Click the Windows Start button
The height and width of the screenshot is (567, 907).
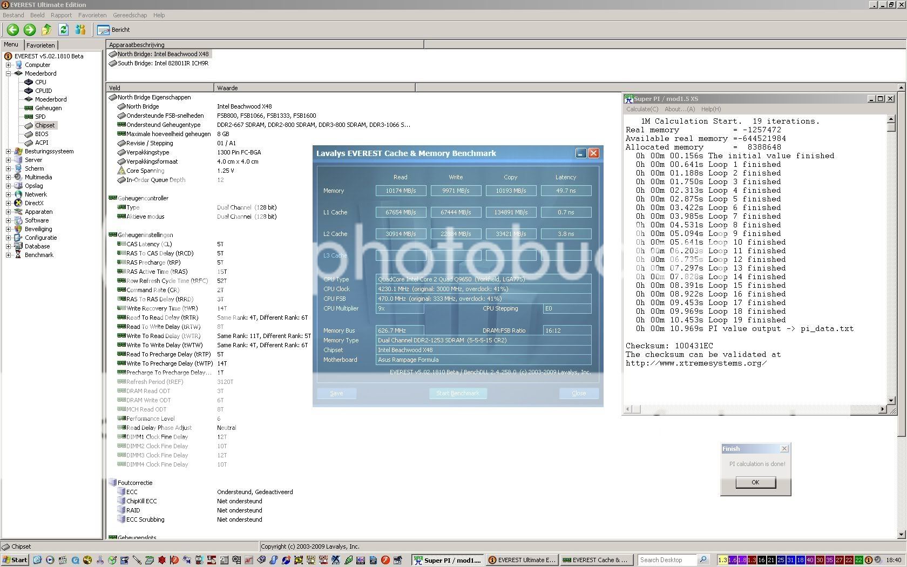pyautogui.click(x=15, y=560)
